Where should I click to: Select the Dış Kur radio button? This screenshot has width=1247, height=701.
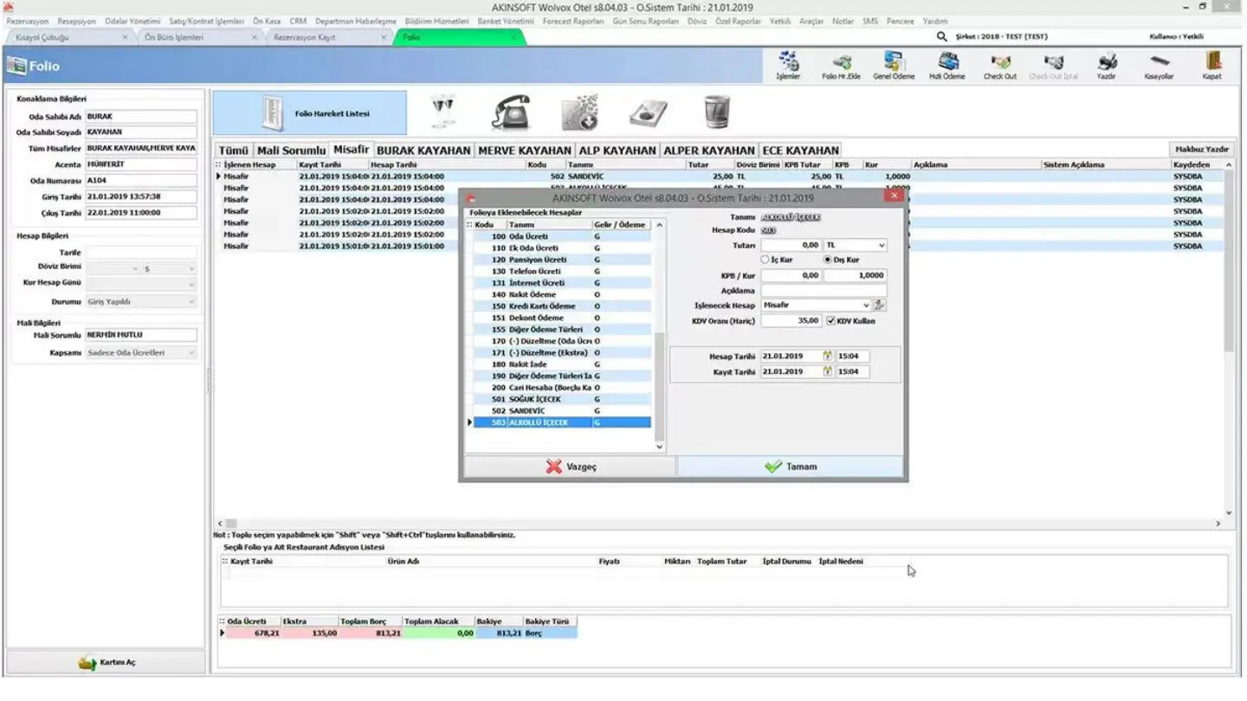tap(827, 260)
